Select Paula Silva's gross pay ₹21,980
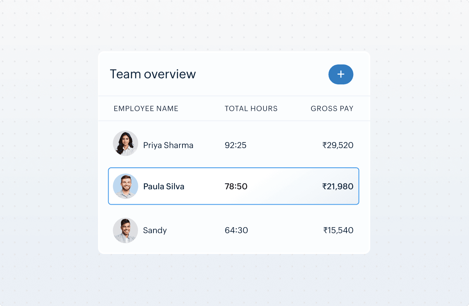This screenshot has width=469, height=306. tap(338, 186)
